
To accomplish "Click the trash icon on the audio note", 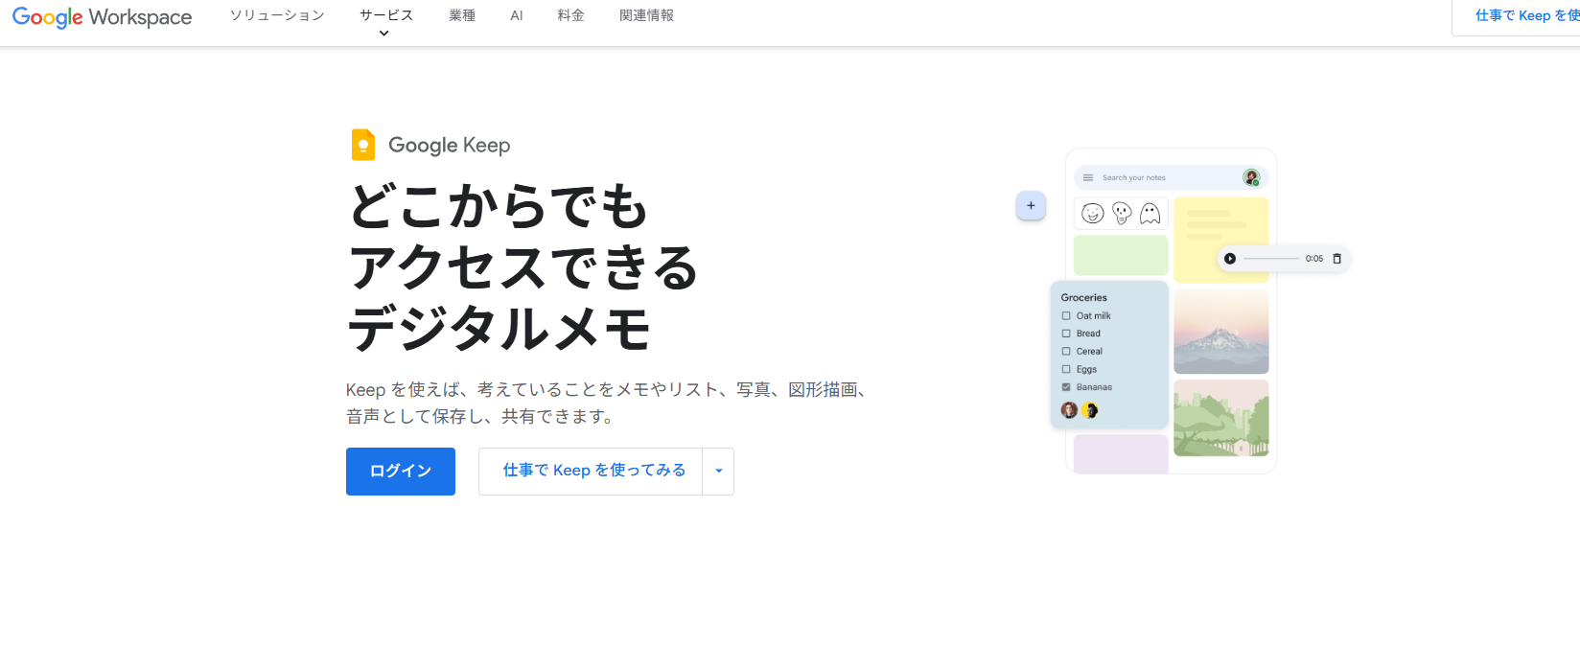I will (1337, 259).
